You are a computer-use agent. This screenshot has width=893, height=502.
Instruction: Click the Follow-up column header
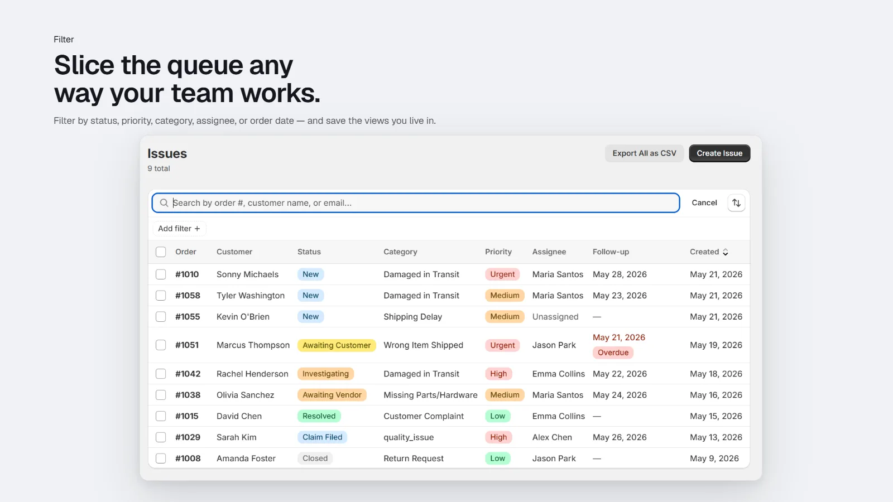[x=611, y=252]
